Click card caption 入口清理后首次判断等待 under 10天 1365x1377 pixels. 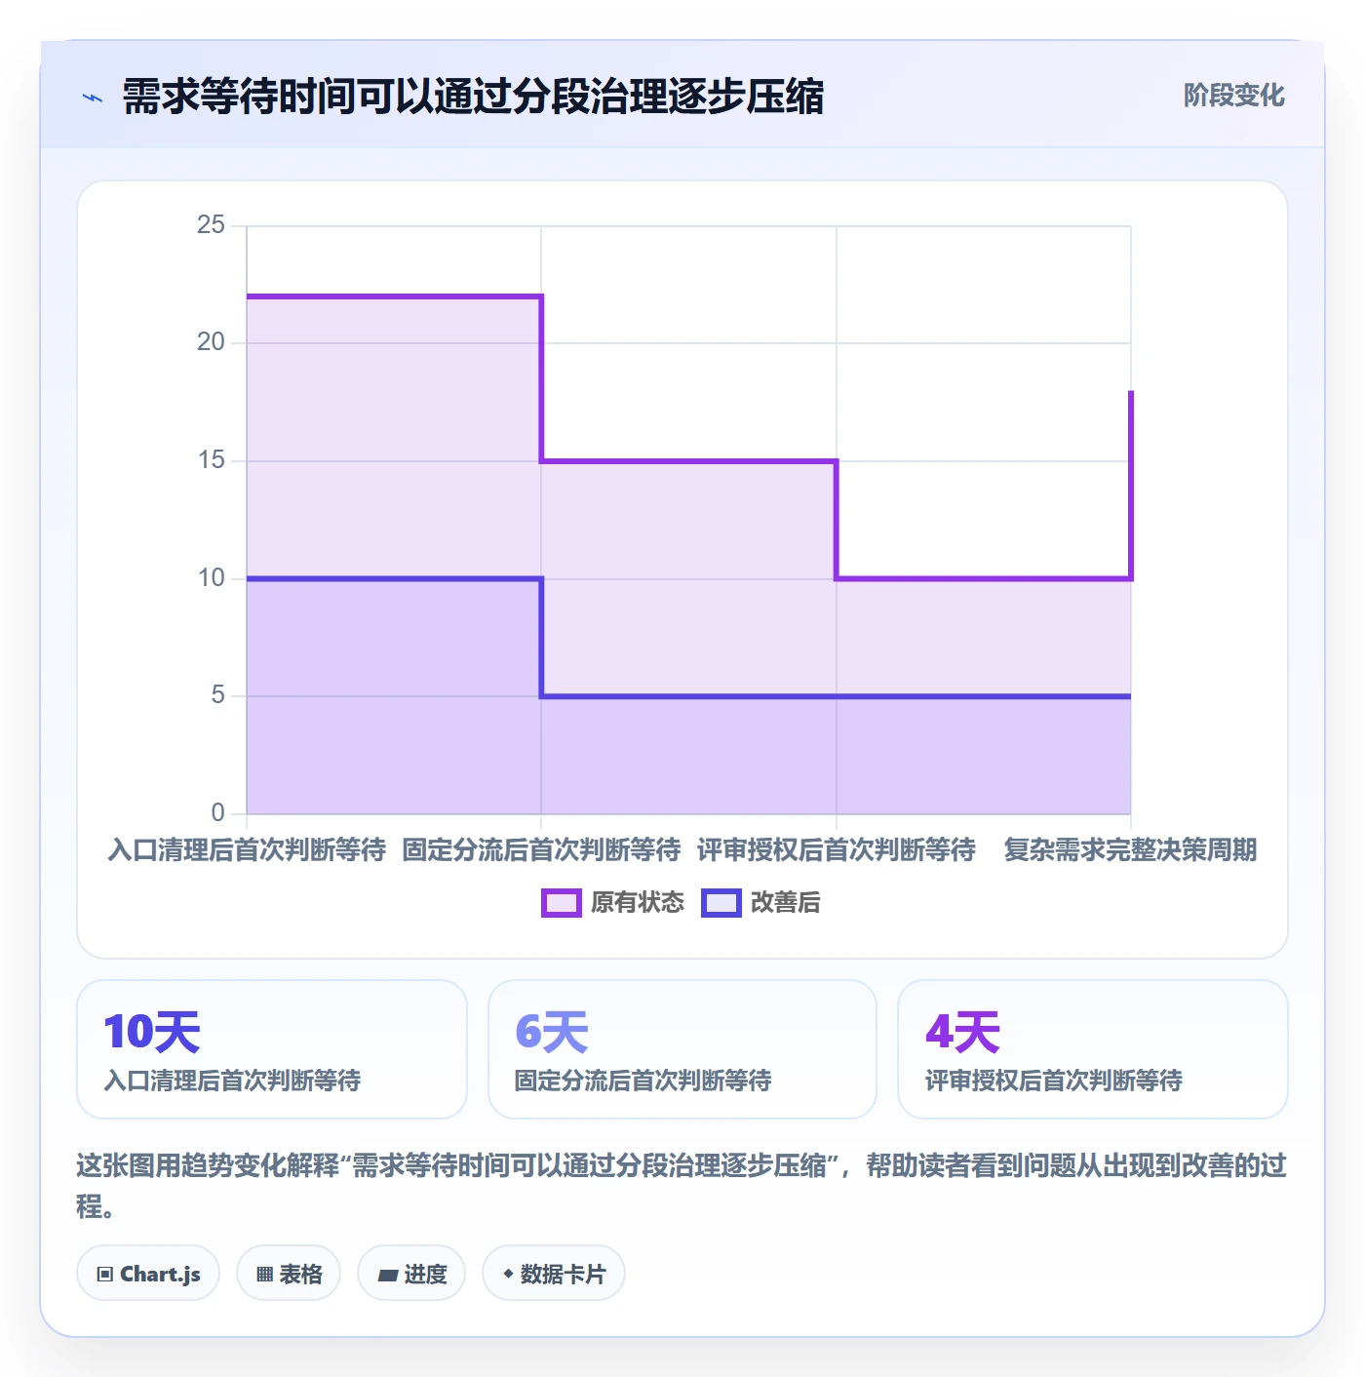233,1081
